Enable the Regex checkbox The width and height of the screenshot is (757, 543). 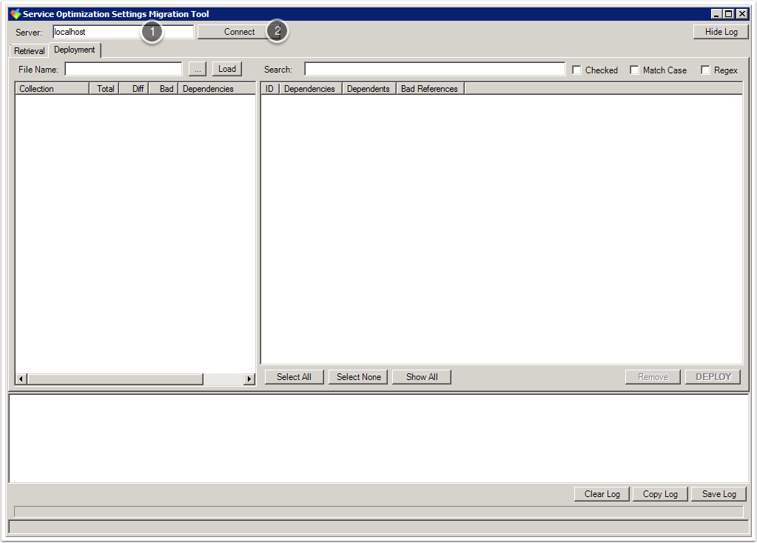(706, 70)
